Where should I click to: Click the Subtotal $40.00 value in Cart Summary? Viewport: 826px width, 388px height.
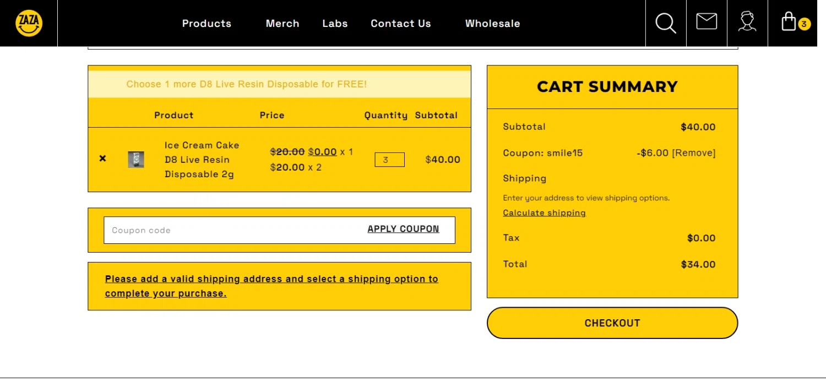tap(698, 127)
